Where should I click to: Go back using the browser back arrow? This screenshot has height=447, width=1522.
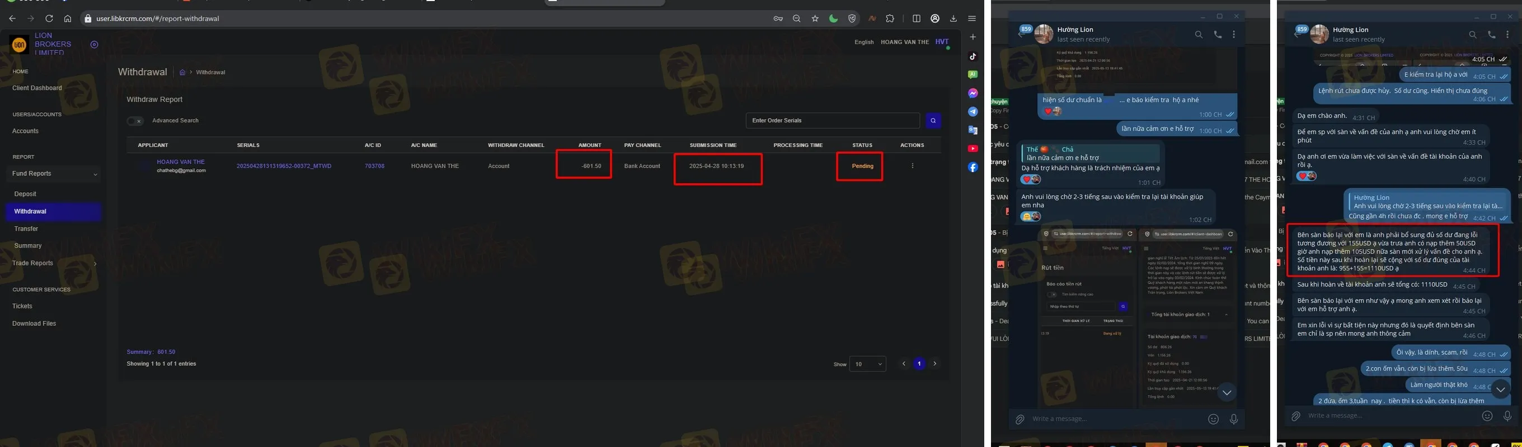point(12,19)
